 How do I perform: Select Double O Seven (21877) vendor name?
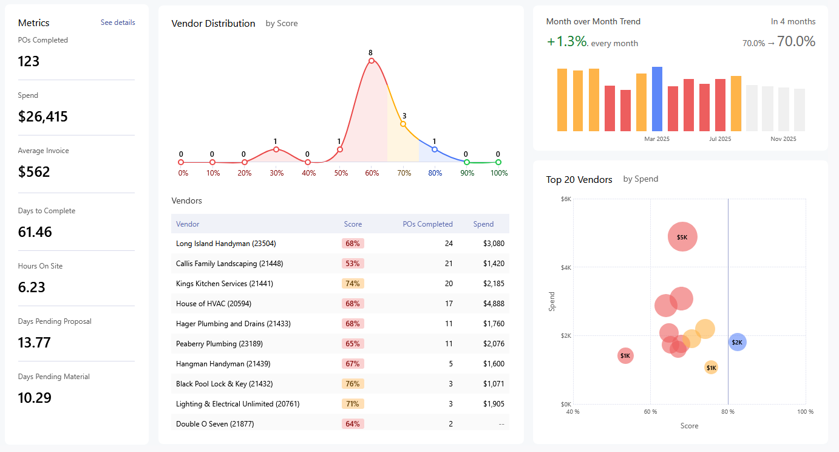pyautogui.click(x=215, y=424)
